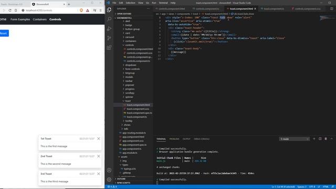
Task: Maximize the terminal panel with chevron
Action: click(x=331, y=139)
